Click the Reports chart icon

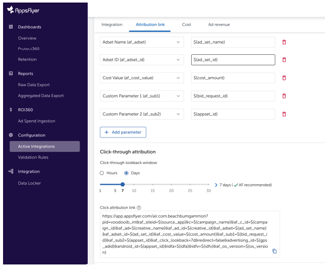click(11, 74)
